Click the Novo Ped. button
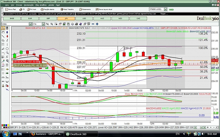The image size is (220, 137). (x=11, y=9)
